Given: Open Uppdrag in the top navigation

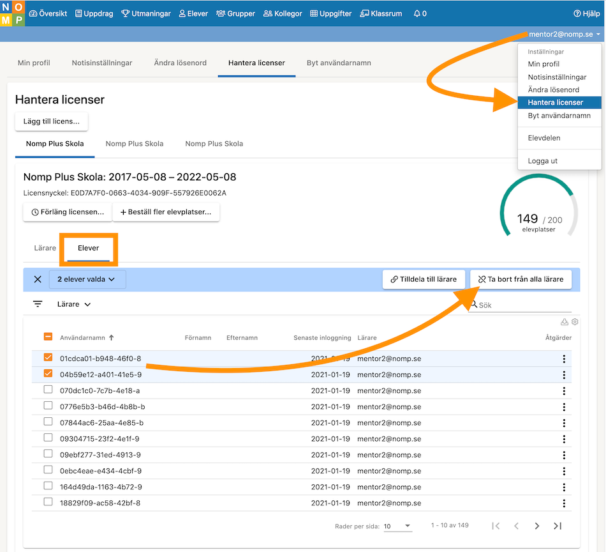Looking at the screenshot, I should pos(94,13).
